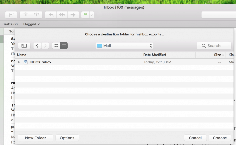
Task: Click the New Folder button
Action: (35, 138)
